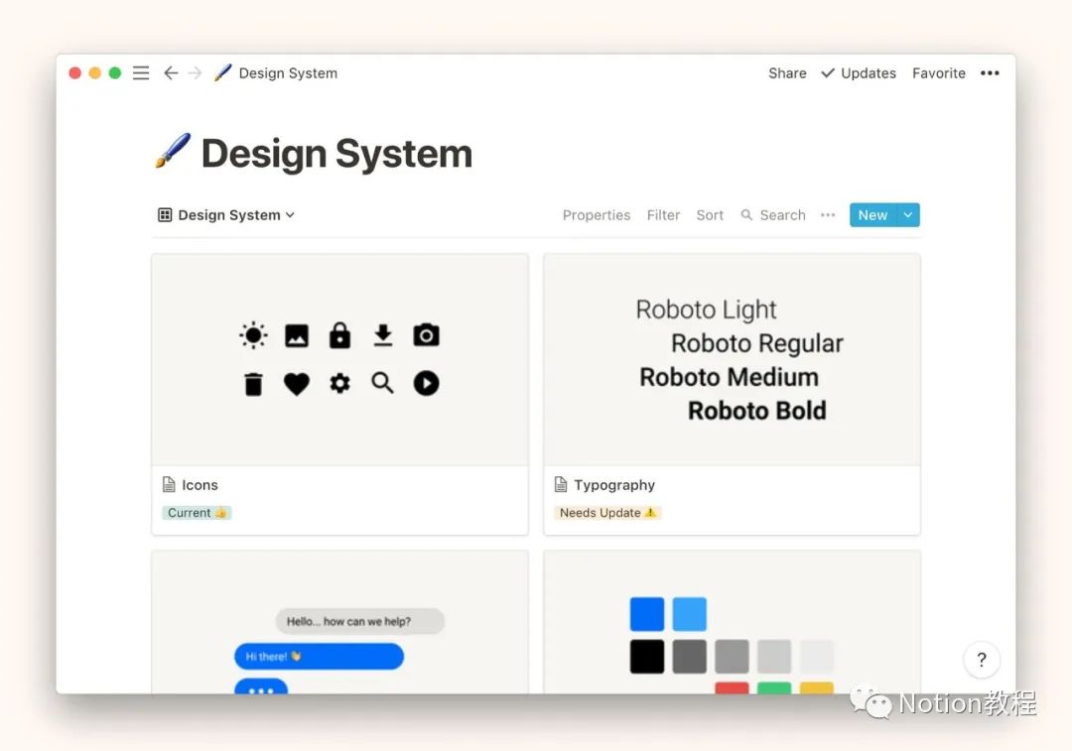Screen dimensions: 1072x751
Task: Click the question mark help button
Action: click(981, 660)
